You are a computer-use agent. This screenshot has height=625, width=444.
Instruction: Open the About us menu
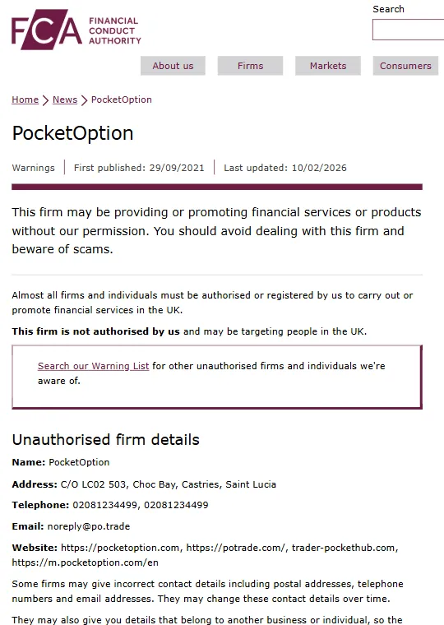point(173,66)
